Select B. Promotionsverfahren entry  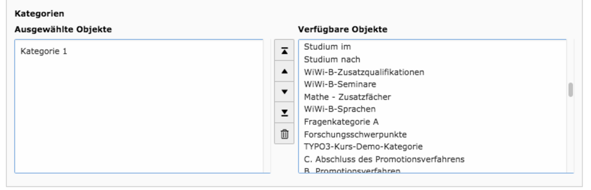pos(432,169)
